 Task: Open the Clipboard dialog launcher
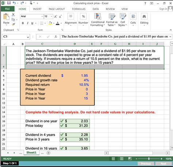[18, 30]
